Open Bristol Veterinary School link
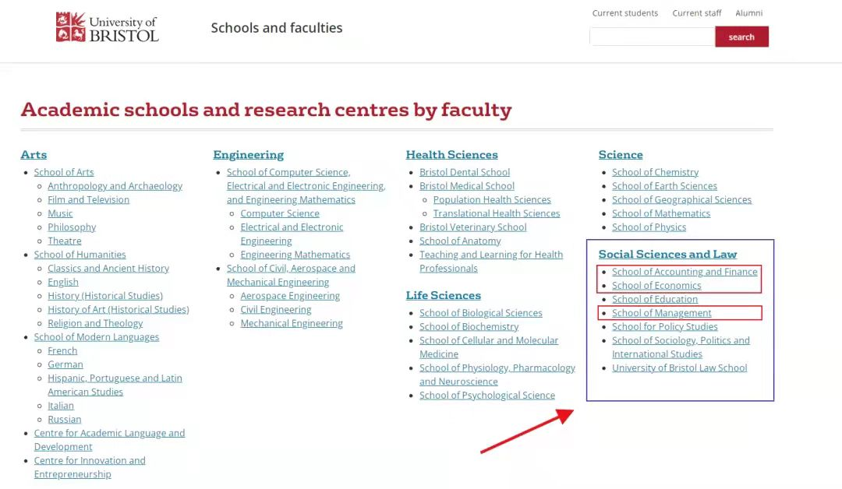 (x=473, y=227)
